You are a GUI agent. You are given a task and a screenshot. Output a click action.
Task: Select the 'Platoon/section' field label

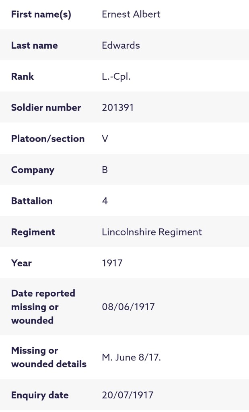tap(48, 138)
